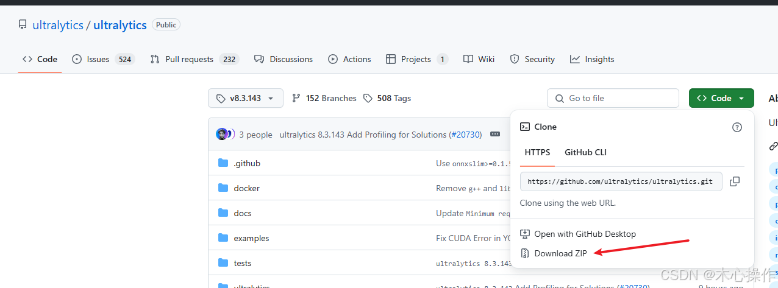Open the v8.3.143 tag dropdown

(246, 98)
